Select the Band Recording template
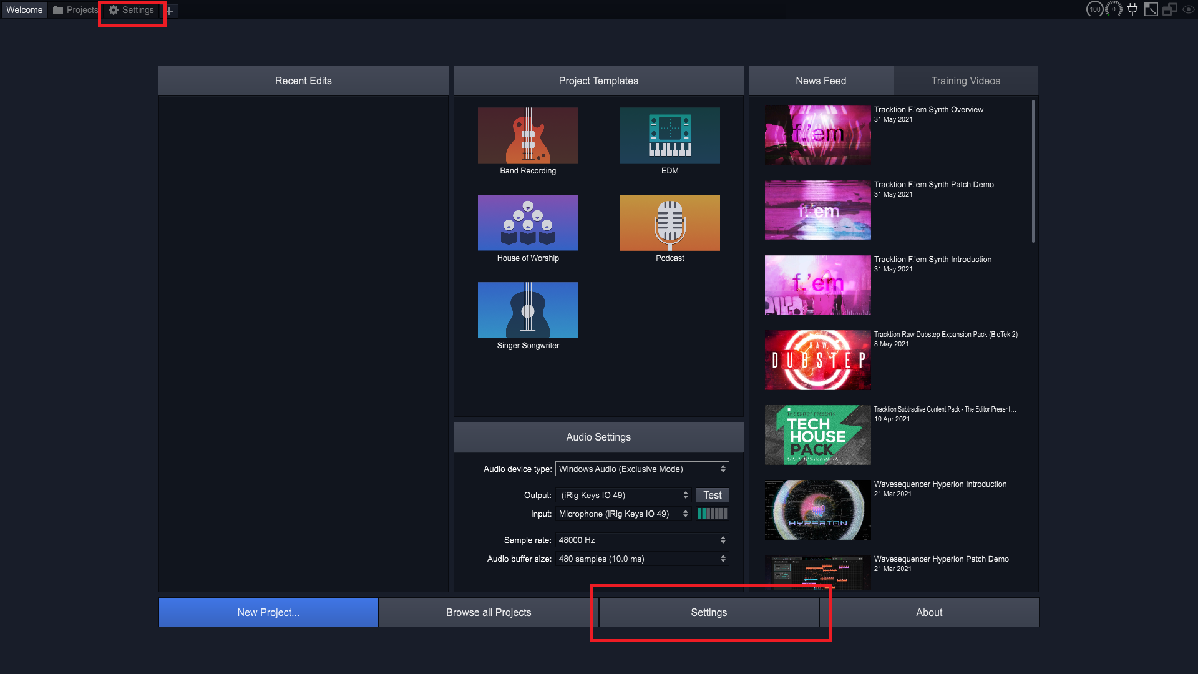The width and height of the screenshot is (1198, 674). (527, 135)
